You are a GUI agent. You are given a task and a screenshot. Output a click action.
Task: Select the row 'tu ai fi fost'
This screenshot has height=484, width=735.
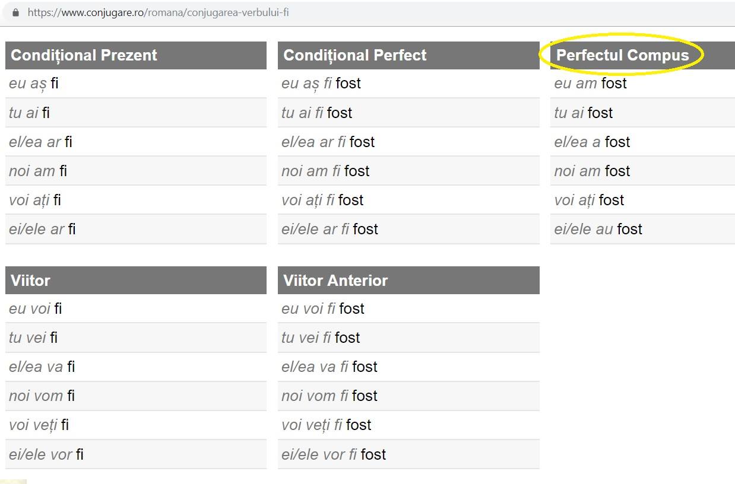point(408,113)
